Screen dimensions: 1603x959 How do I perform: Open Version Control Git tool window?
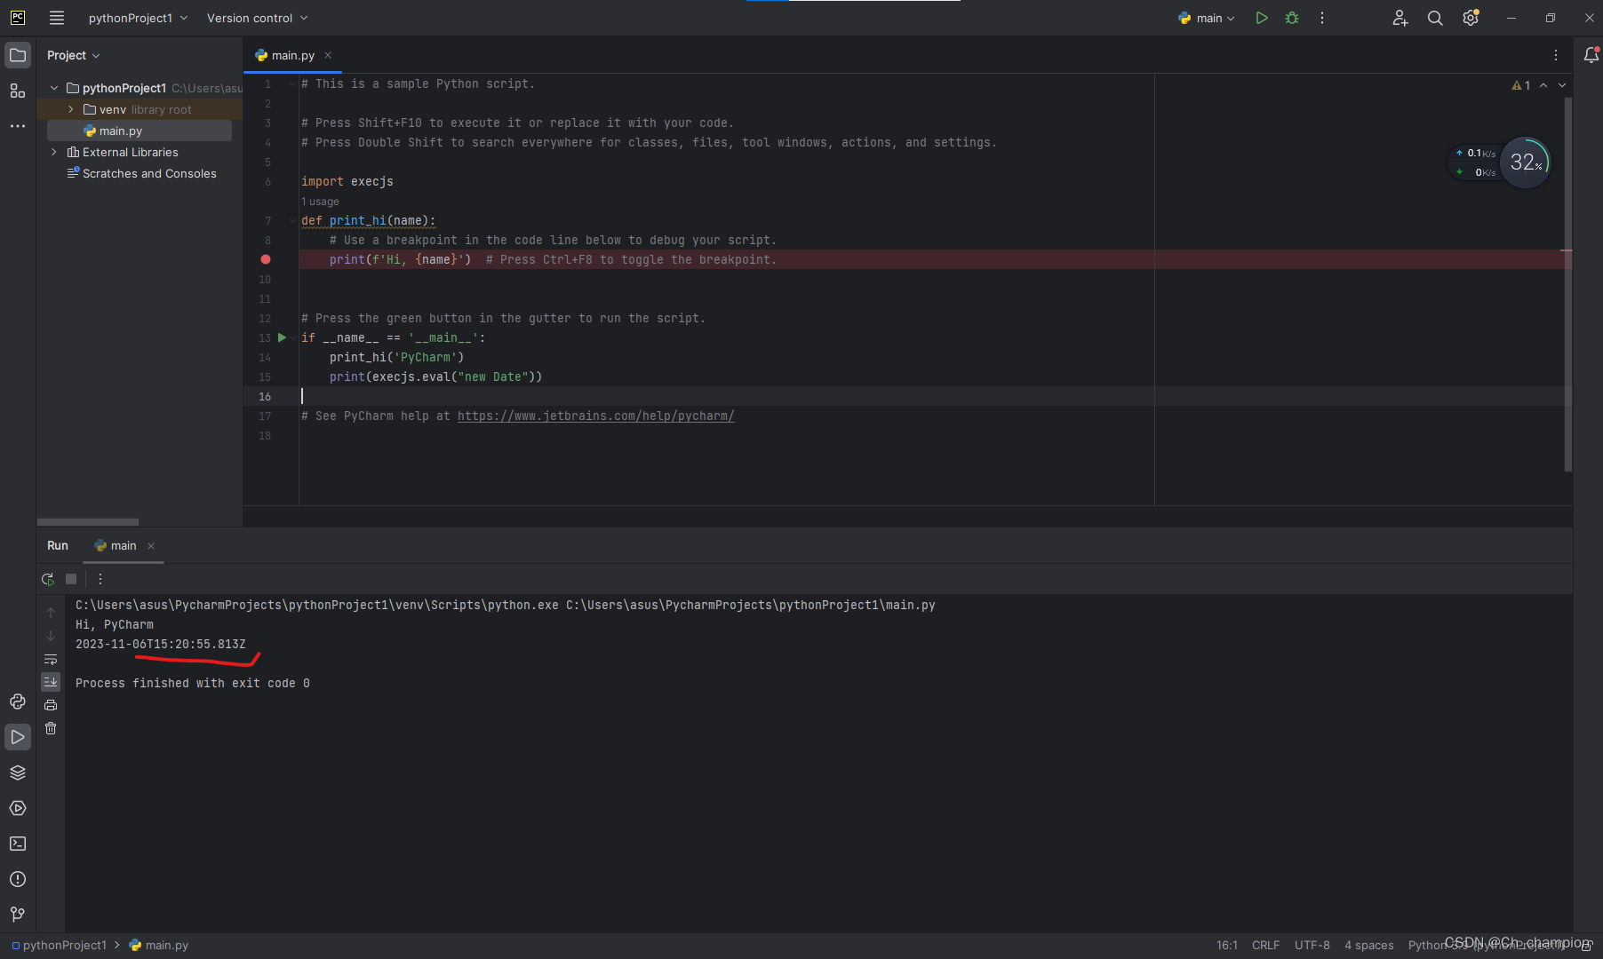[x=18, y=914]
